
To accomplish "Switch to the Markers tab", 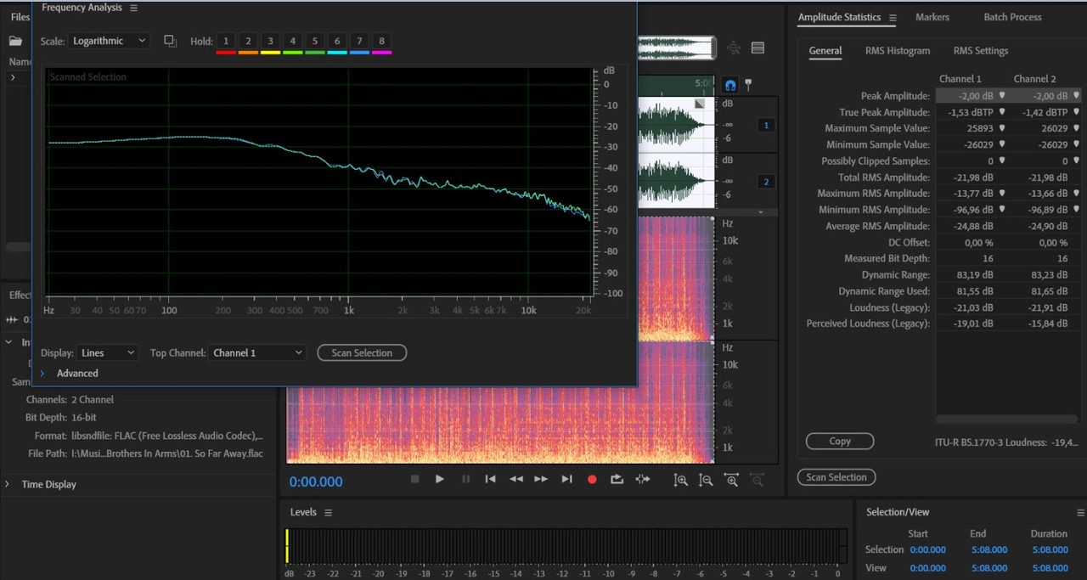I will [932, 17].
